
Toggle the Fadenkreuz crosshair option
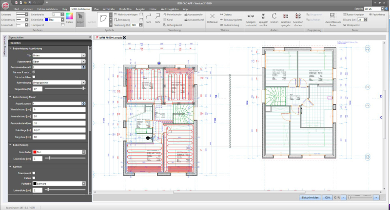[x=377, y=15]
